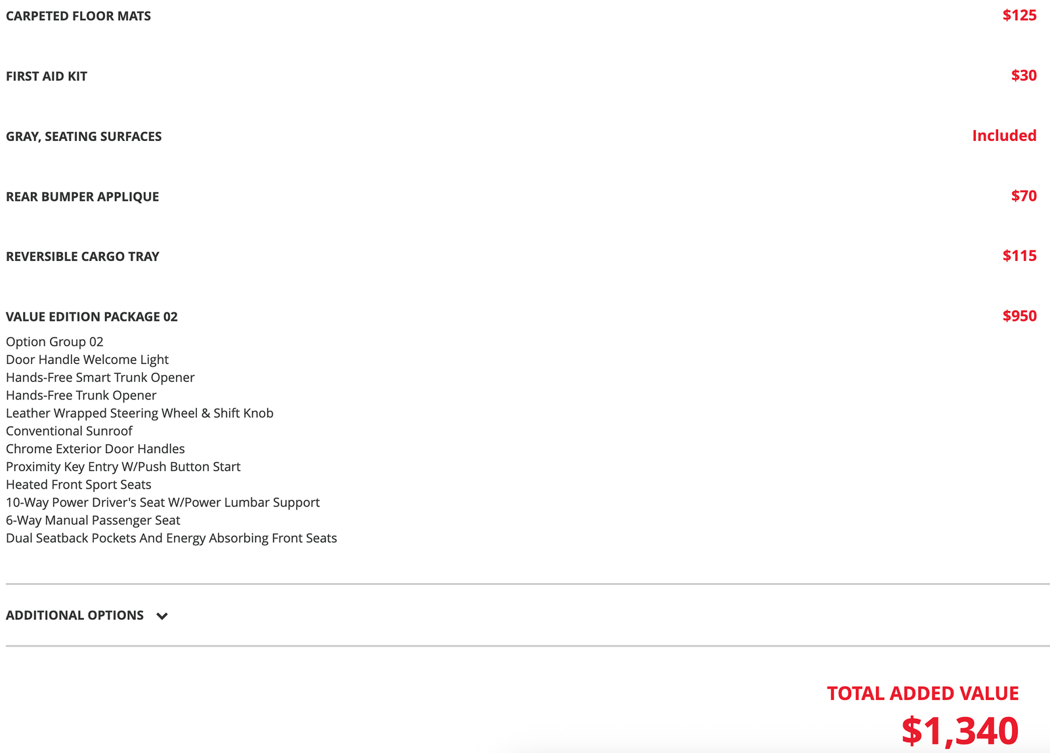
Task: Select the $30 first aid kit price
Action: click(1023, 75)
